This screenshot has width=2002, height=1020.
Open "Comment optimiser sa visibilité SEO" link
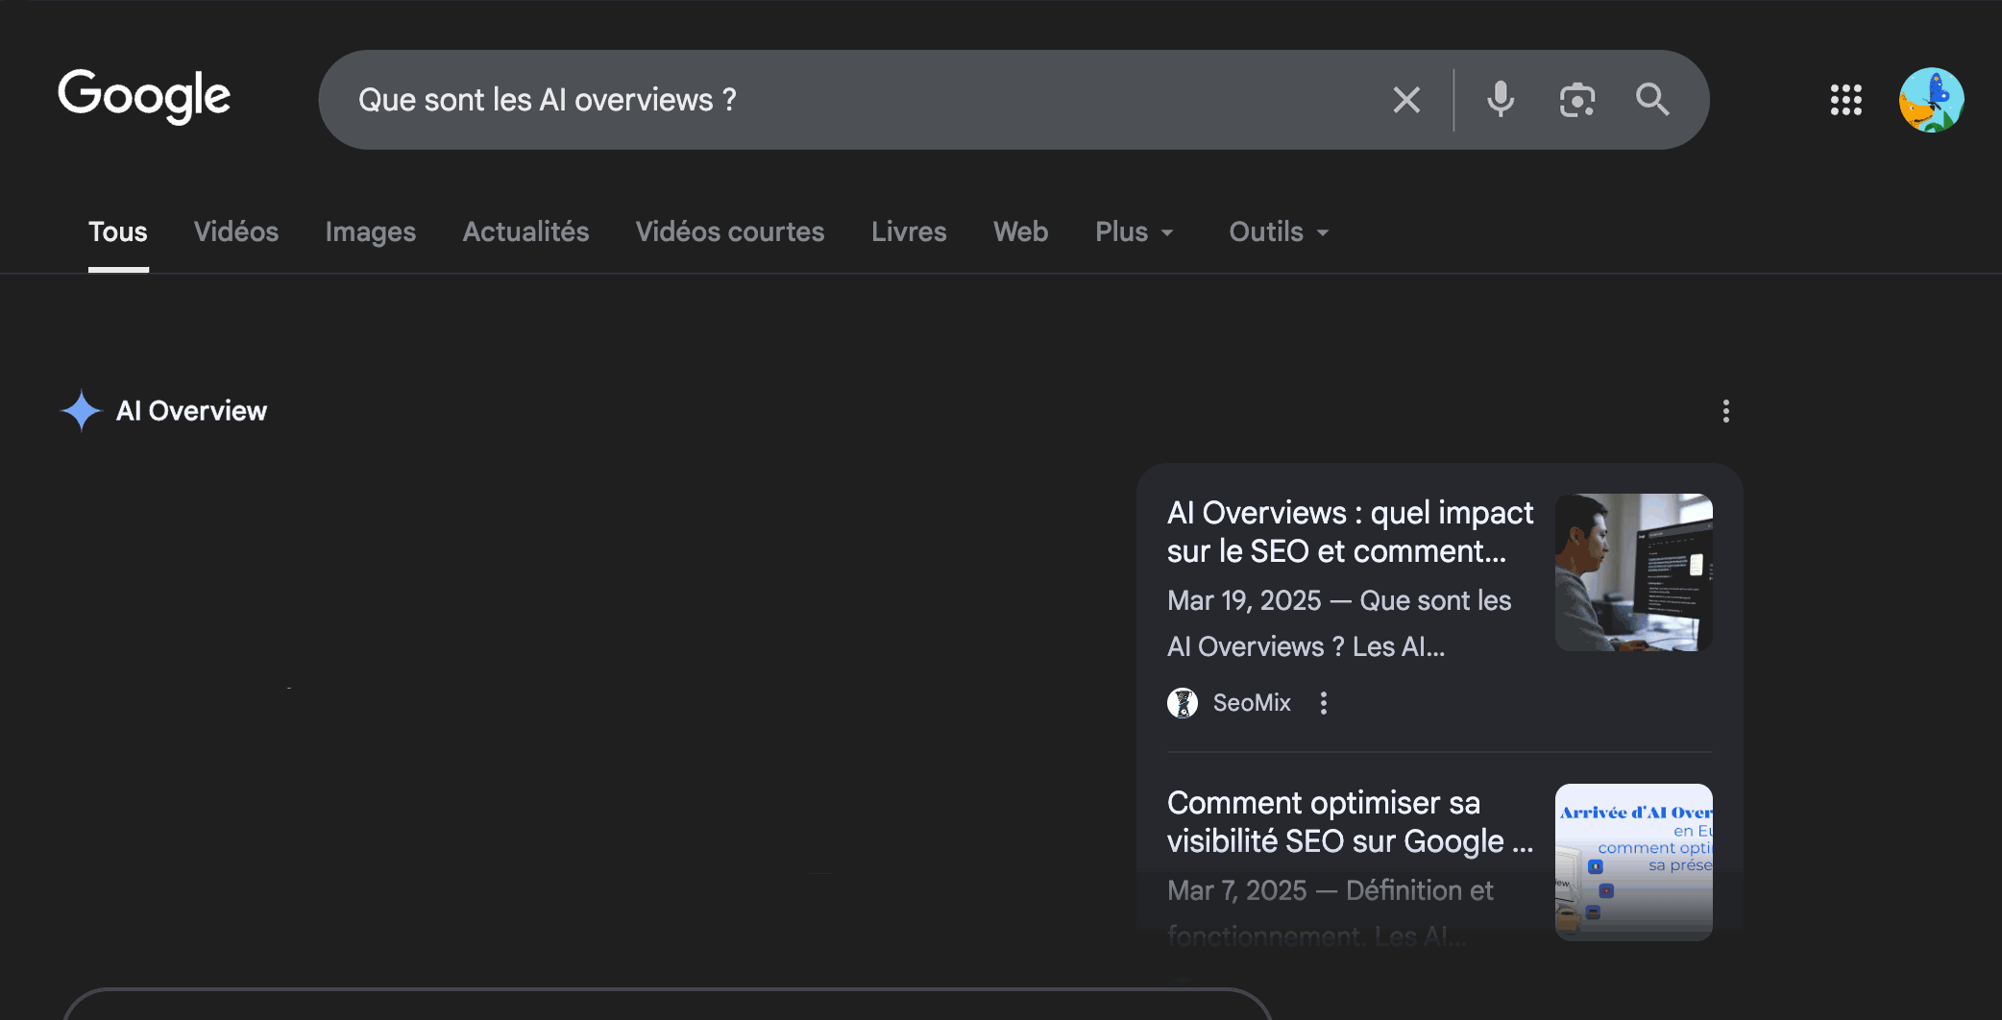(x=1349, y=822)
